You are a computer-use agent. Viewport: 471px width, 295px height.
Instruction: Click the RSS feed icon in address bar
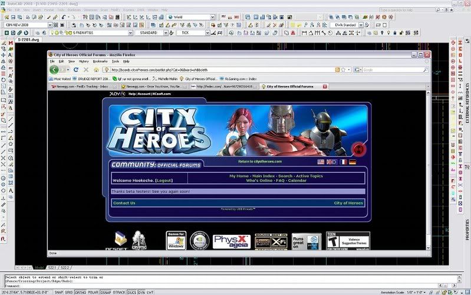point(337,70)
